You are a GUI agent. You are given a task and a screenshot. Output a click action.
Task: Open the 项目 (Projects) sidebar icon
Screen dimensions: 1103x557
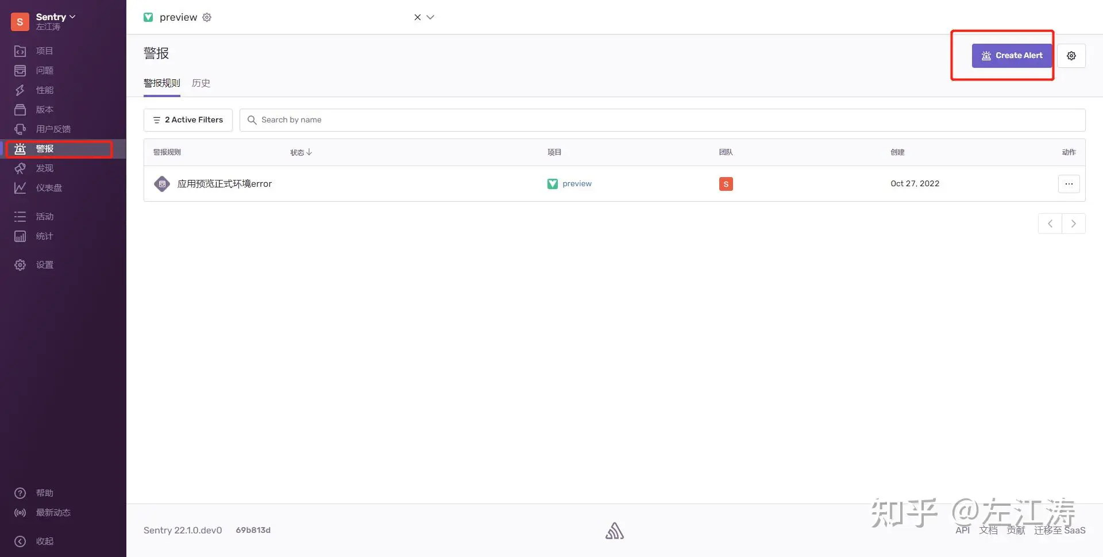click(20, 51)
